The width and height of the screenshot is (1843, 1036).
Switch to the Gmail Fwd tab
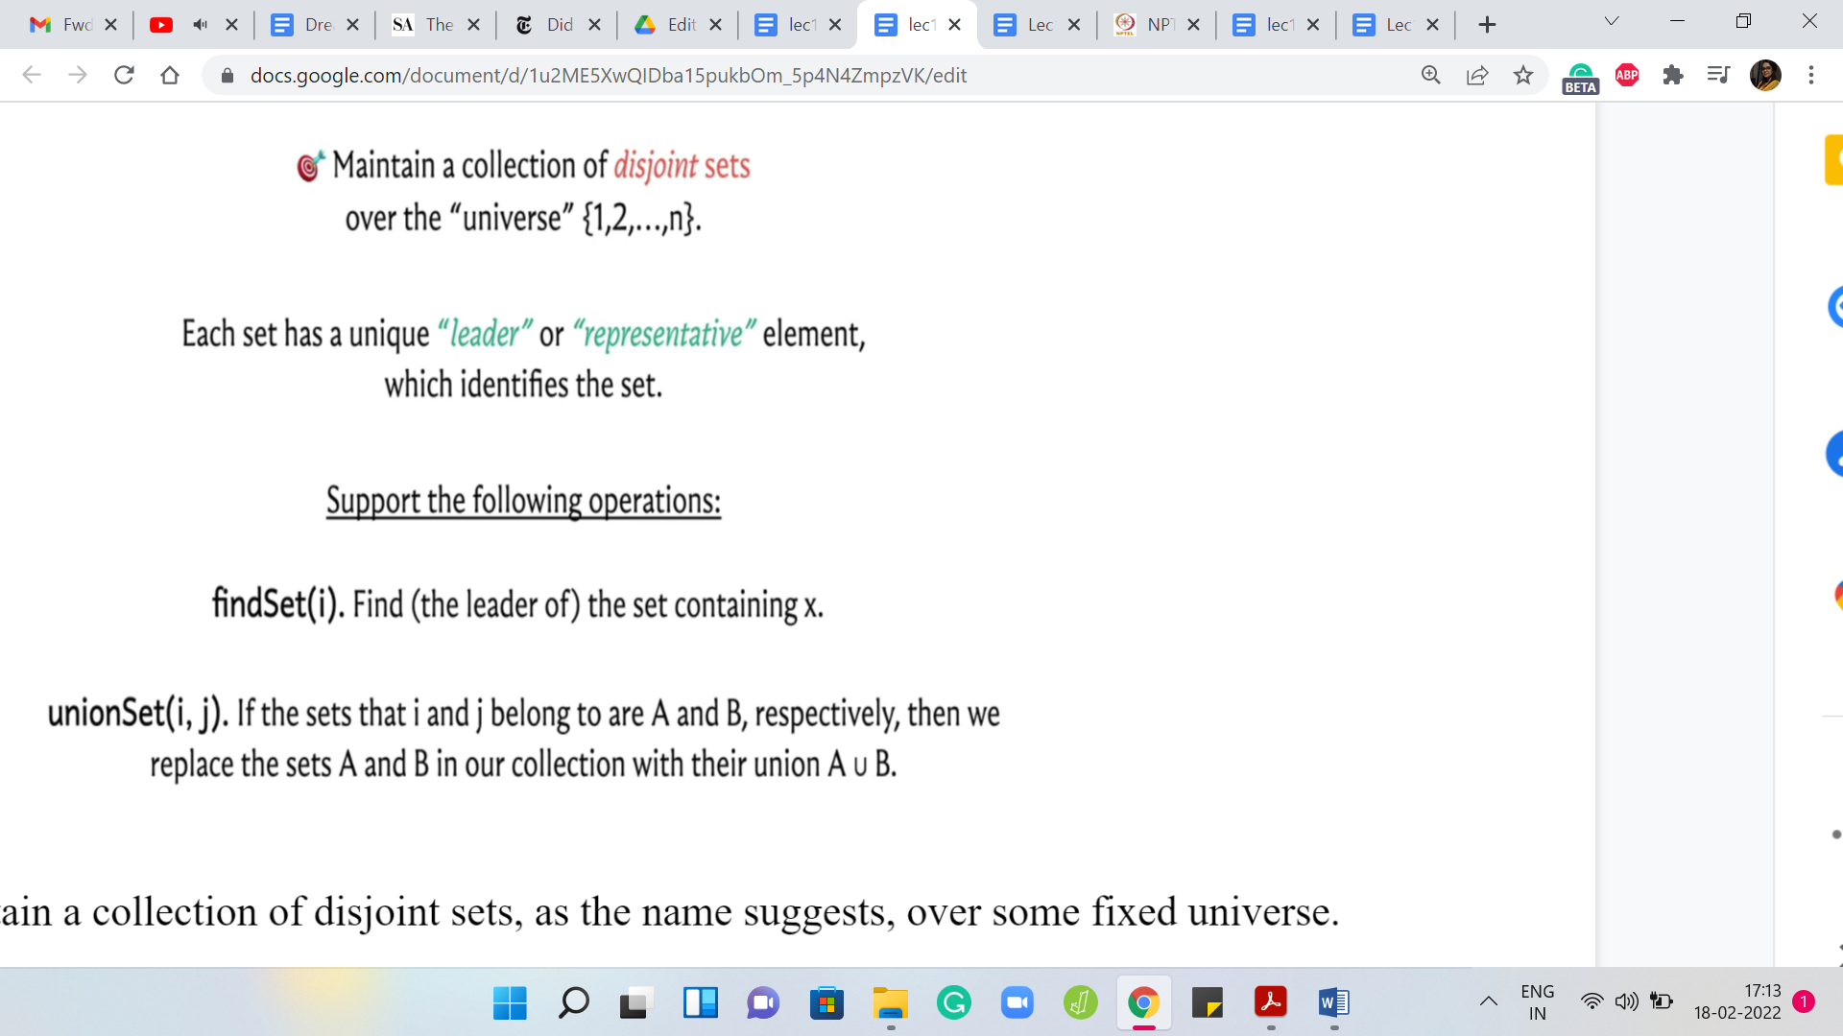(x=65, y=25)
